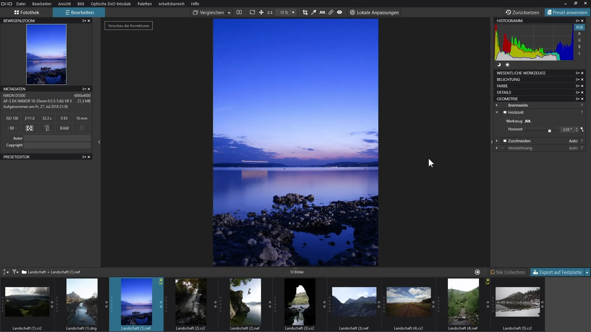Viewport: 591px width, 332px height.
Task: Click Horizont value stepper arrows
Action: [x=577, y=129]
